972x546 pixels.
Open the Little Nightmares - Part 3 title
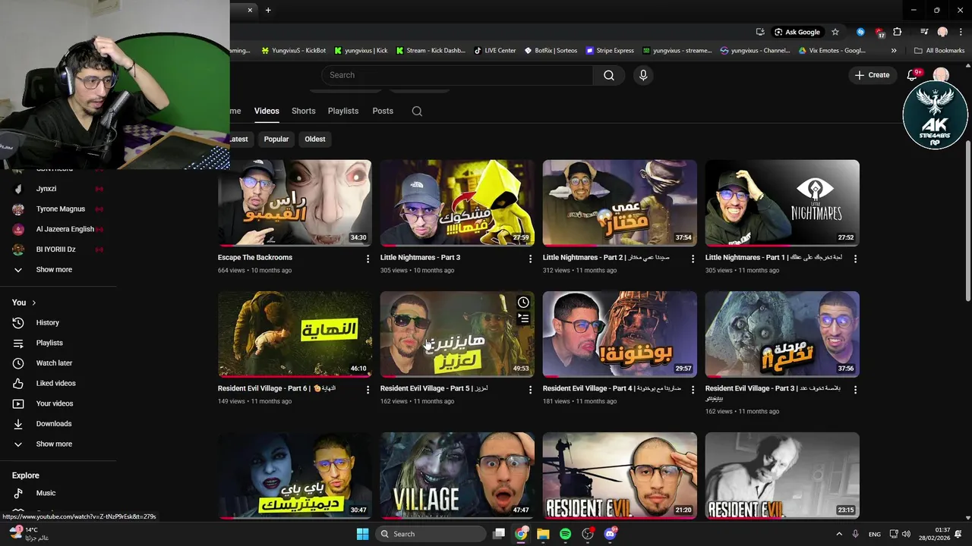pyautogui.click(x=420, y=258)
